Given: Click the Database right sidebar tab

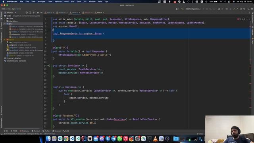Looking at the screenshot, I should point(252,31).
